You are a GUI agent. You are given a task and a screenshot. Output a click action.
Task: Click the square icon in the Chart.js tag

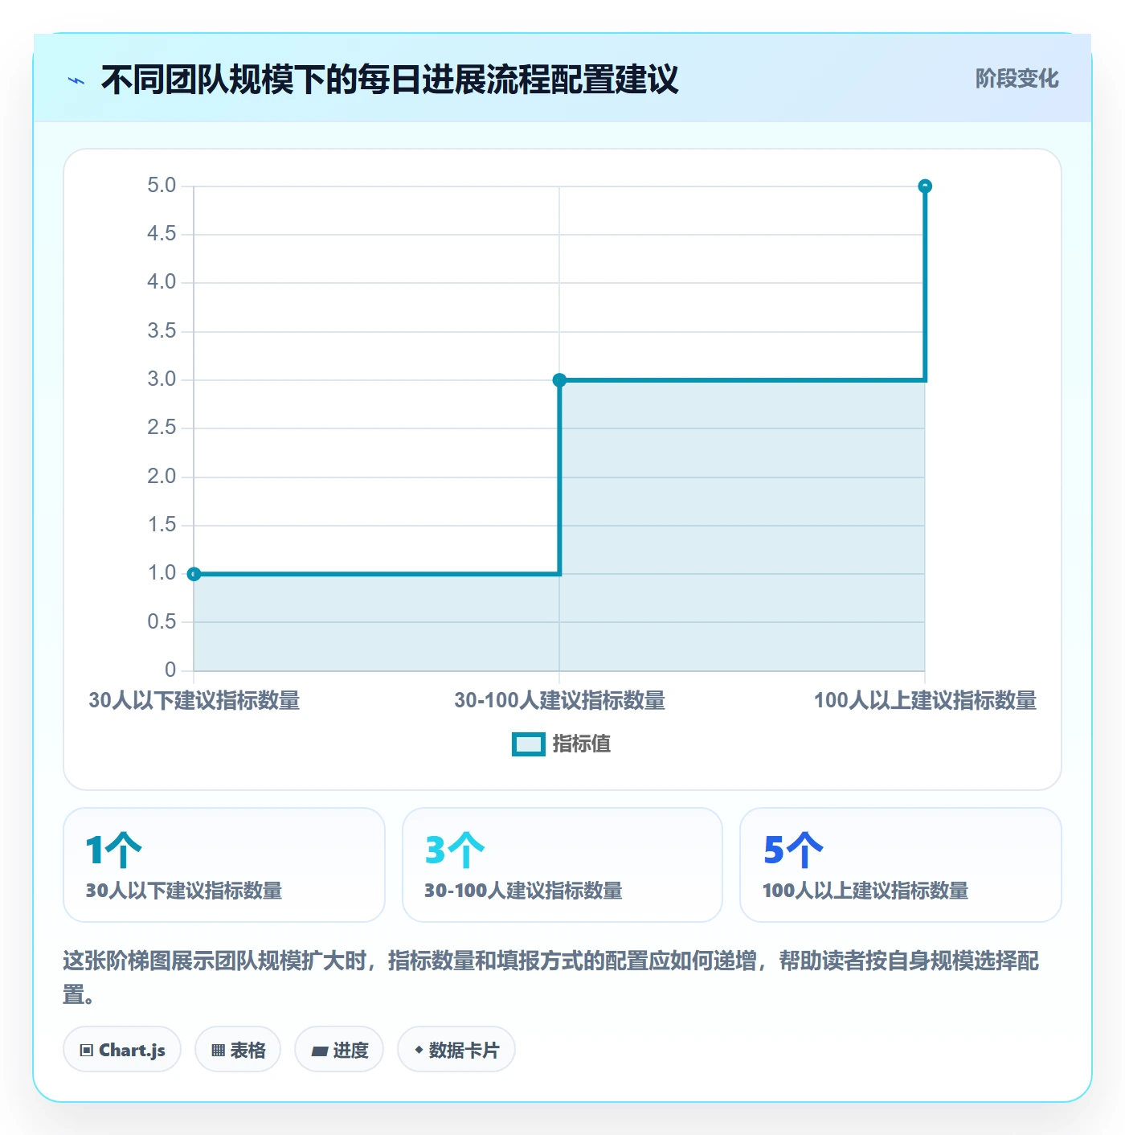click(x=87, y=1051)
